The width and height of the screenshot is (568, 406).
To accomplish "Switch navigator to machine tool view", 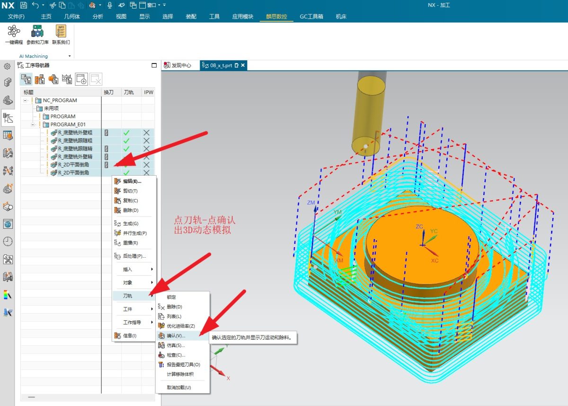I will coord(39,79).
